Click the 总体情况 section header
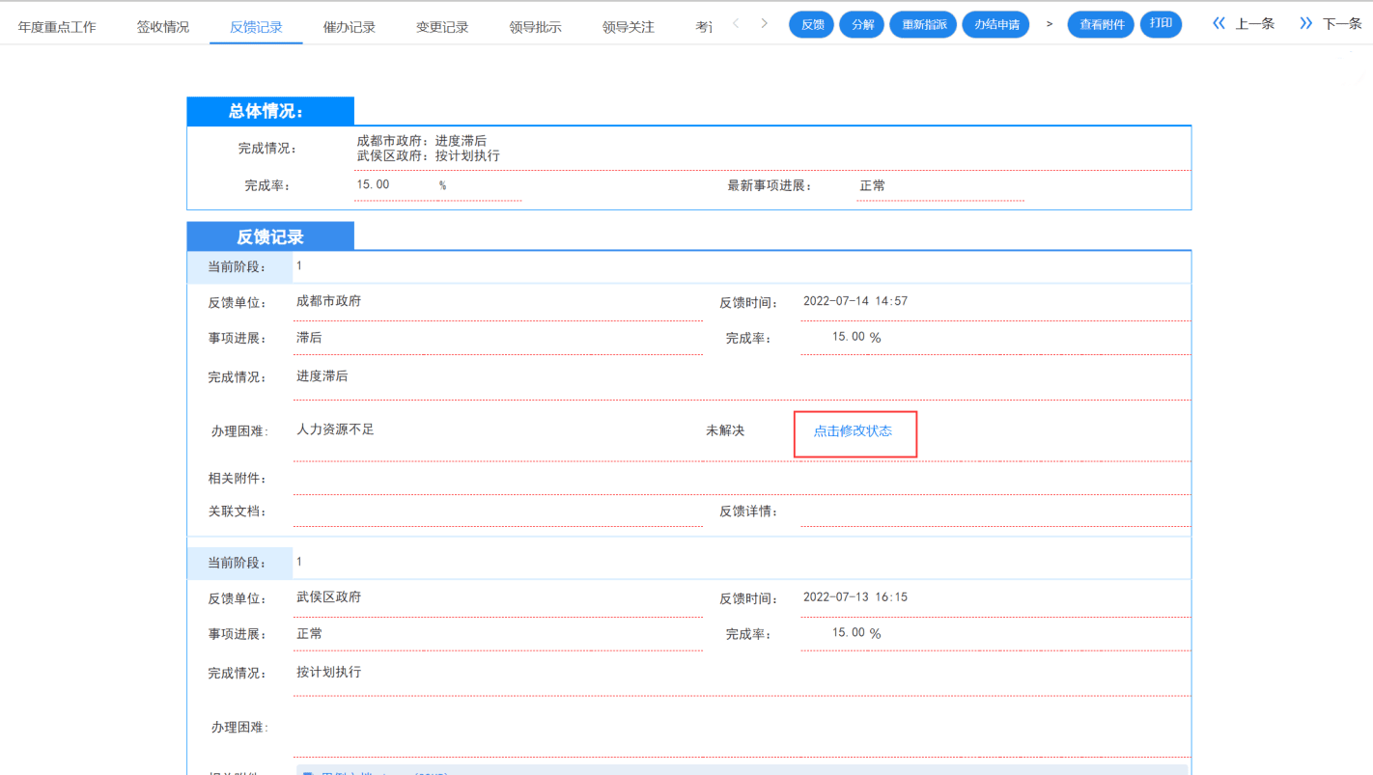This screenshot has width=1373, height=775. click(x=270, y=111)
